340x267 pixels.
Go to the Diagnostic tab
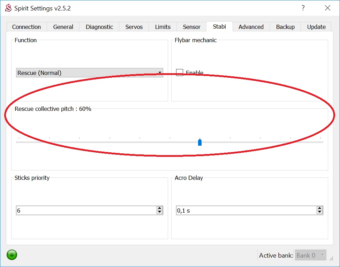coord(99,27)
